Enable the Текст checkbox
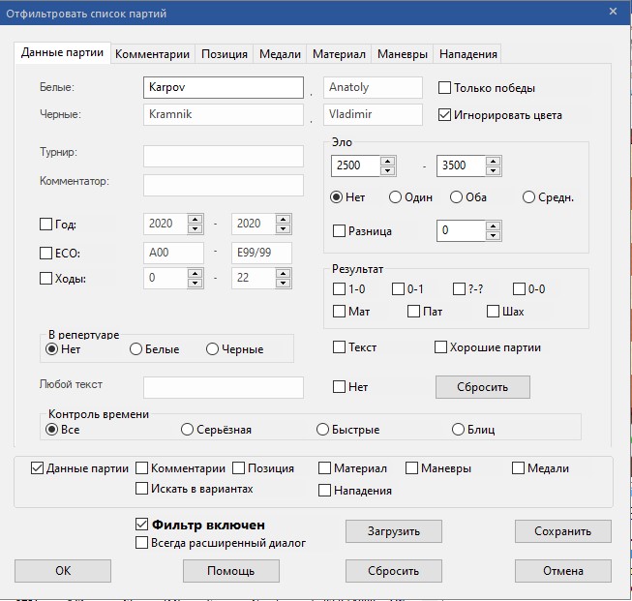Viewport: 632px width, 601px height. (339, 347)
